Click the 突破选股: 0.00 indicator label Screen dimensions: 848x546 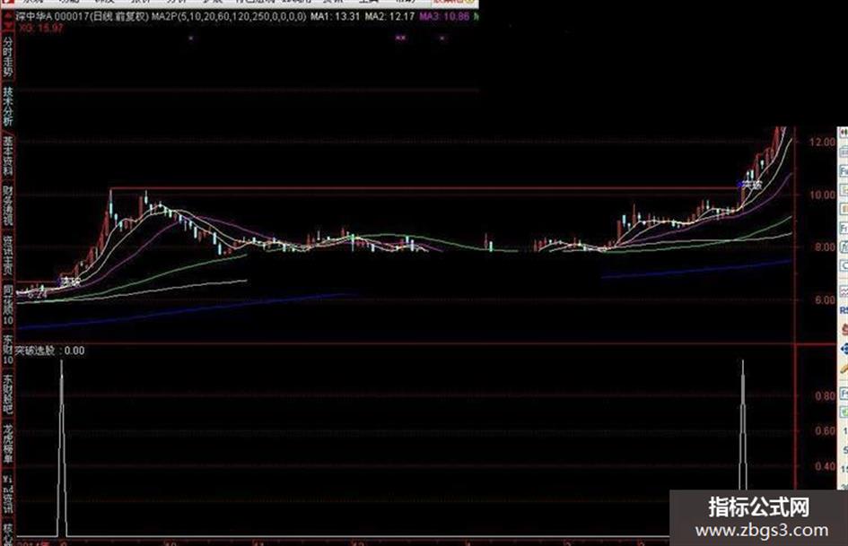pyautogui.click(x=49, y=351)
